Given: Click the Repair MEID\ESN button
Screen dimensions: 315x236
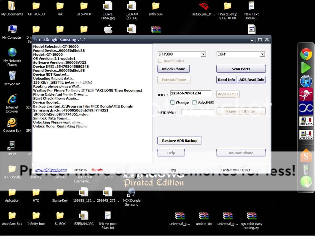Looking at the screenshot, I should (x=241, y=111).
